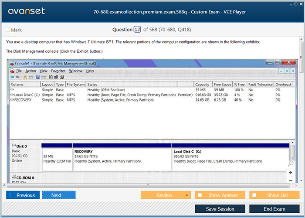Click the red console icon beside File menu
Screen dimensions: 305x218
point(12,71)
